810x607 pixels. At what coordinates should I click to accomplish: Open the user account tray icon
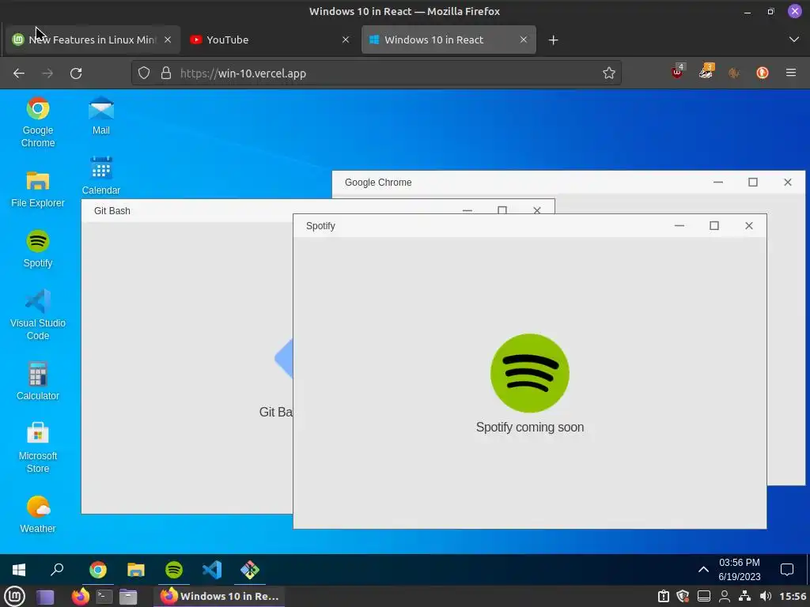click(725, 596)
